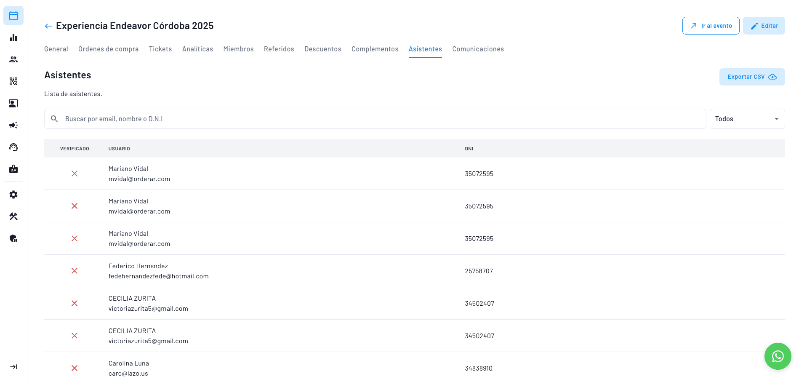The image size is (799, 379).
Task: Click the Exportar CSV button
Action: tap(752, 77)
